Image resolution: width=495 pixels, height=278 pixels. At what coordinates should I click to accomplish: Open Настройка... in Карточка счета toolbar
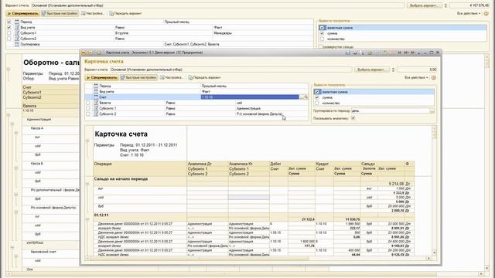(x=172, y=77)
